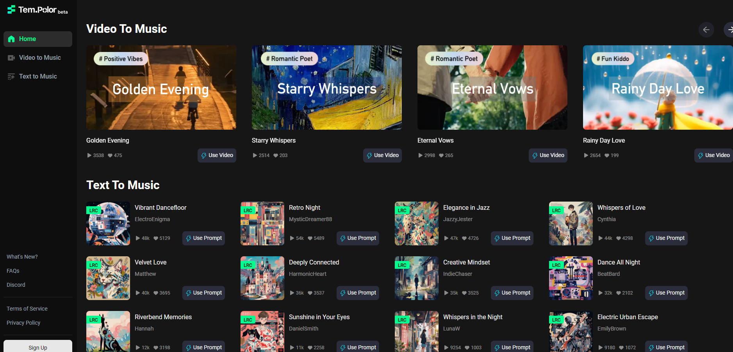This screenshot has height=352, width=733.
Task: Open the Discord link
Action: (16, 285)
